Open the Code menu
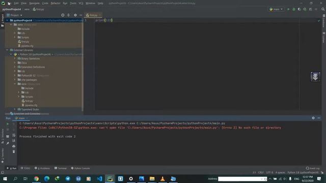 (45, 4)
